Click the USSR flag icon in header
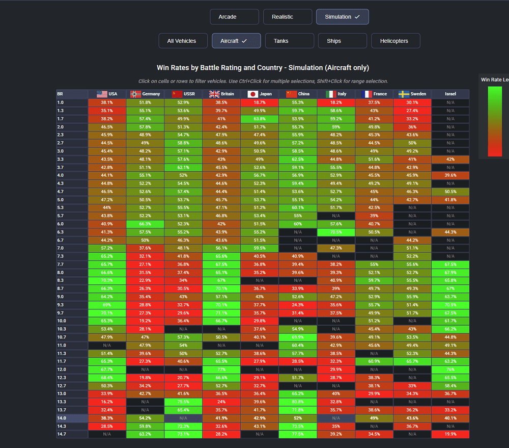This screenshot has width=509, height=448. tap(177, 94)
